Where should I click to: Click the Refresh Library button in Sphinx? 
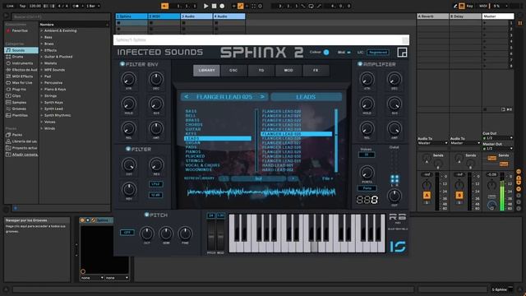(x=199, y=178)
